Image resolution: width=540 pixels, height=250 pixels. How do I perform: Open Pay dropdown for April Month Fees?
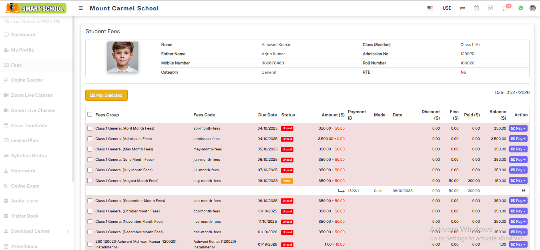pyautogui.click(x=518, y=128)
